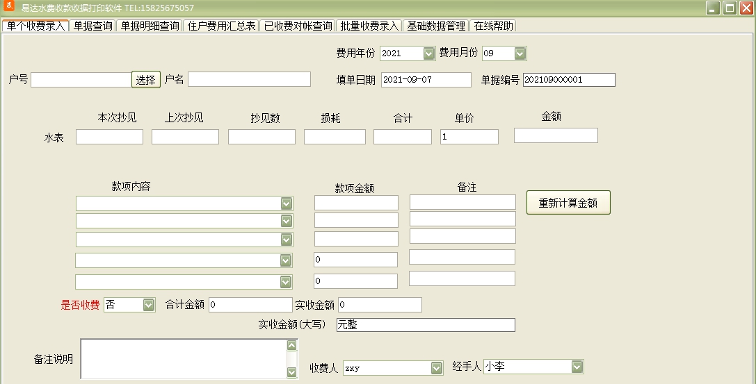Expand the 费用年份 dropdown

click(x=428, y=53)
